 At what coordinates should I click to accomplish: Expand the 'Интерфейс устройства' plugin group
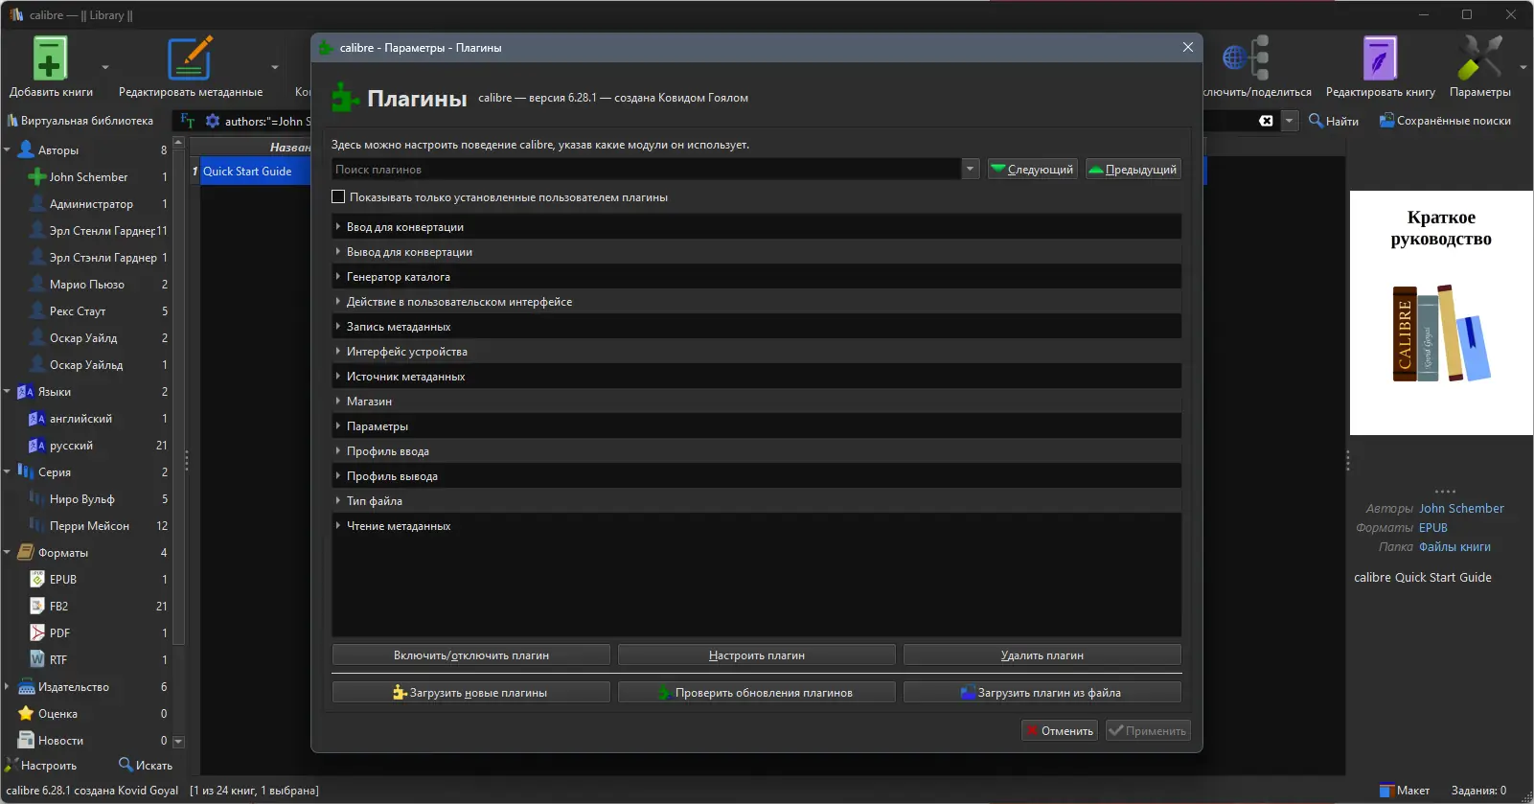click(x=338, y=351)
